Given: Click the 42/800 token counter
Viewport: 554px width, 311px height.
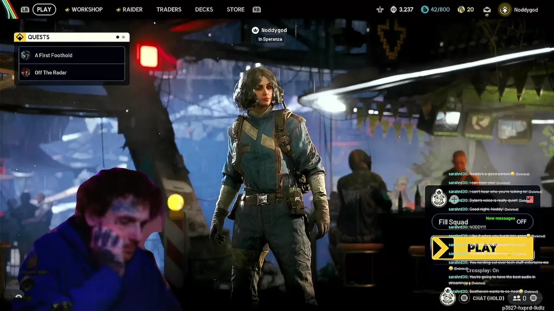Looking at the screenshot, I should tap(439, 10).
